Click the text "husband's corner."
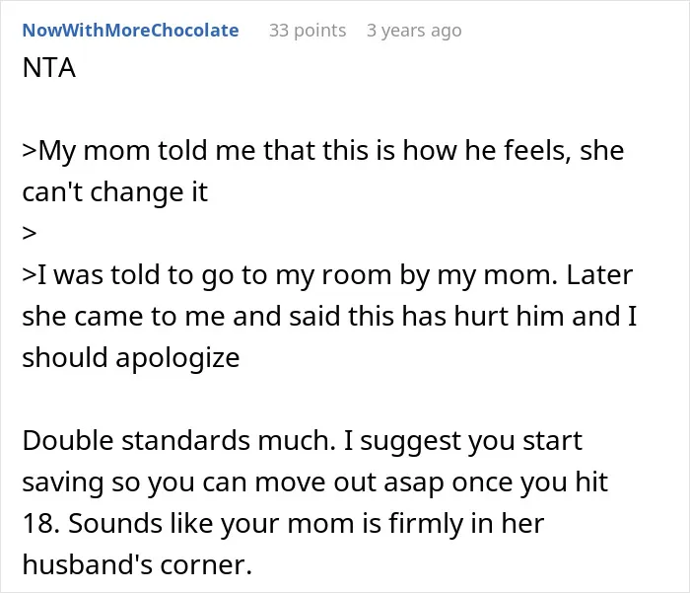This screenshot has width=690, height=593. (137, 564)
